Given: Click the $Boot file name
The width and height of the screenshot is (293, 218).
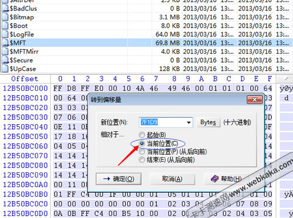Looking at the screenshot, I should tap(19, 26).
